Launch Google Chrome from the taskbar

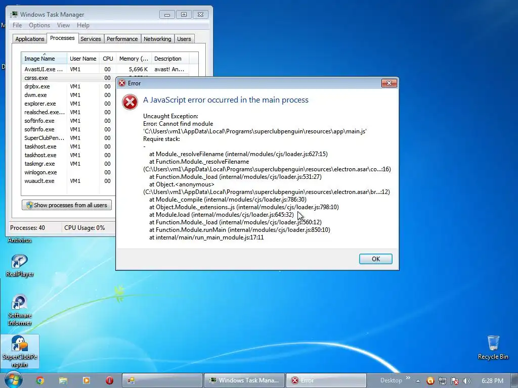(x=40, y=380)
